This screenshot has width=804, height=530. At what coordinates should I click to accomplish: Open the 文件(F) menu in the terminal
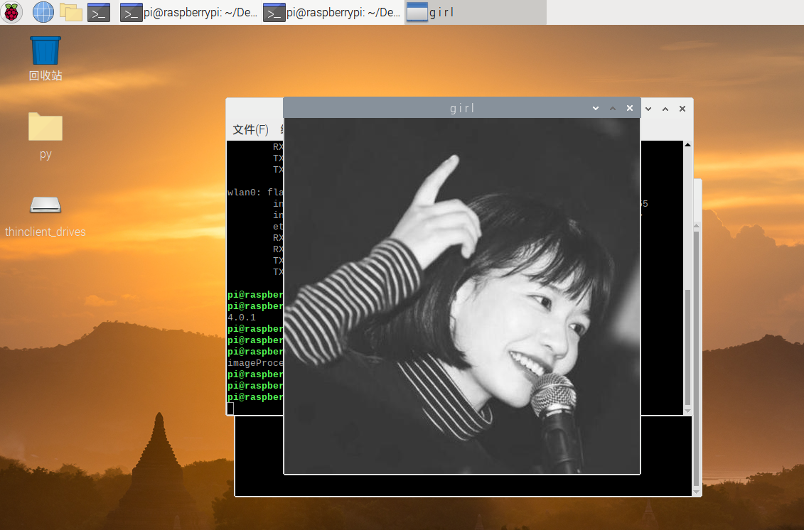pyautogui.click(x=251, y=130)
